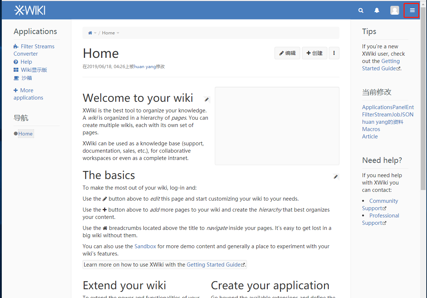Expand breadcrumb home icon dropdown arrow

(x=95, y=33)
